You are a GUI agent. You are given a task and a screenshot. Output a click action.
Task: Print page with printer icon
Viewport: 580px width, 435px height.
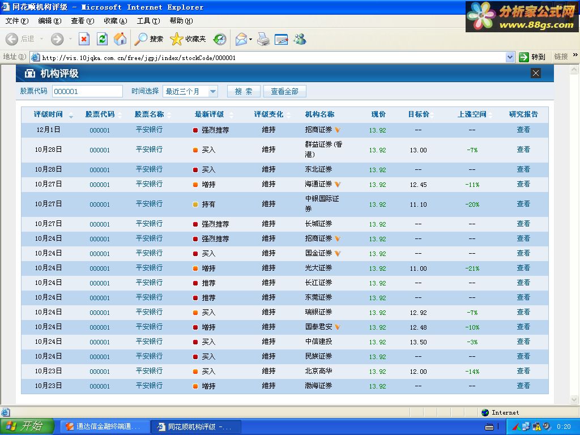pyautogui.click(x=263, y=39)
